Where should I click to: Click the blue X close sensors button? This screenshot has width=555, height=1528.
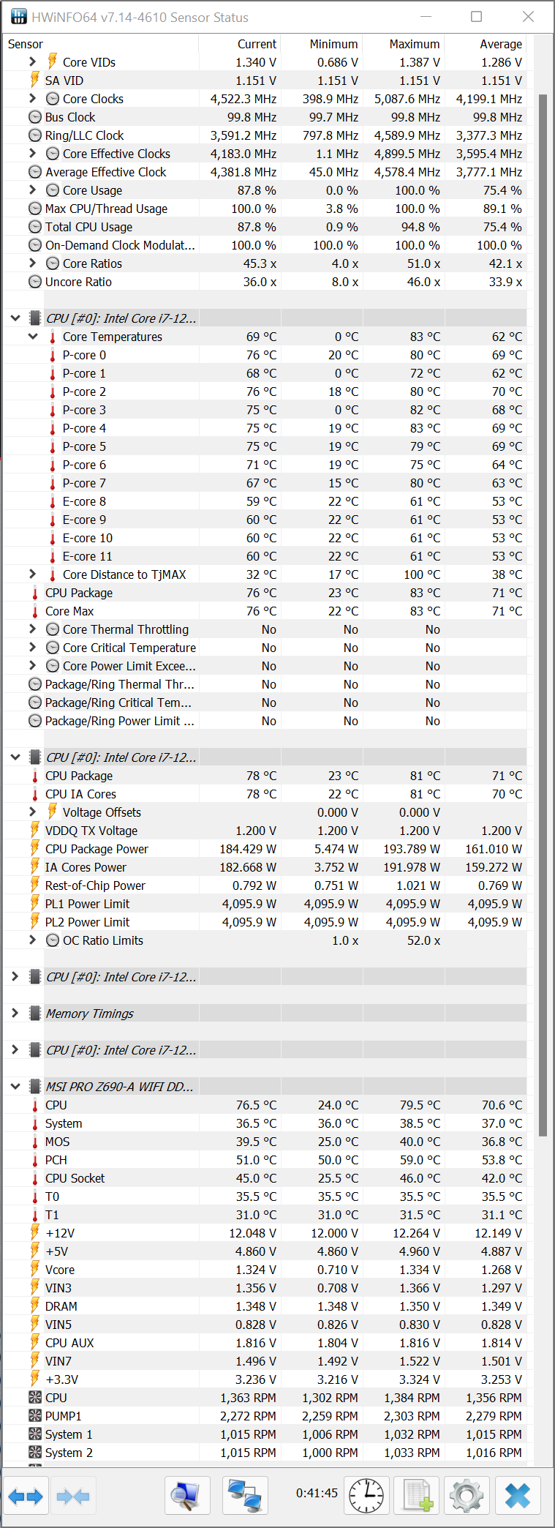[x=518, y=1496]
